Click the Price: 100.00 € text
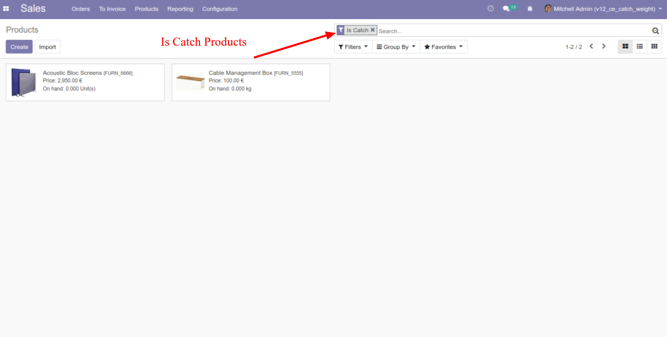Viewport: 667px width, 337px height. pos(226,81)
